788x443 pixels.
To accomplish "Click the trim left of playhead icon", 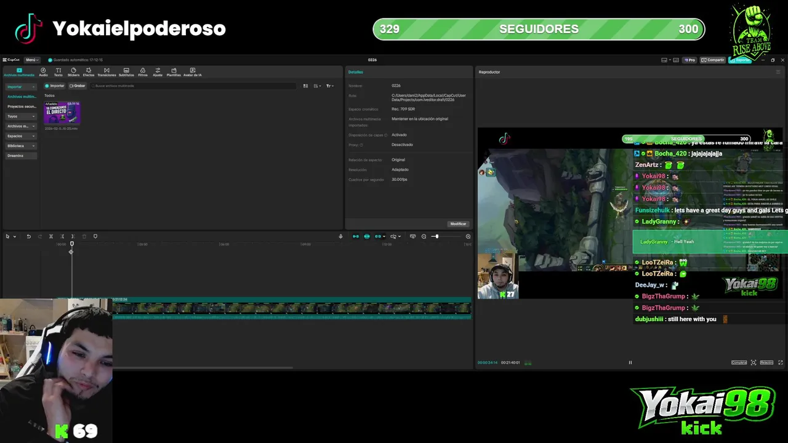I will pos(62,236).
